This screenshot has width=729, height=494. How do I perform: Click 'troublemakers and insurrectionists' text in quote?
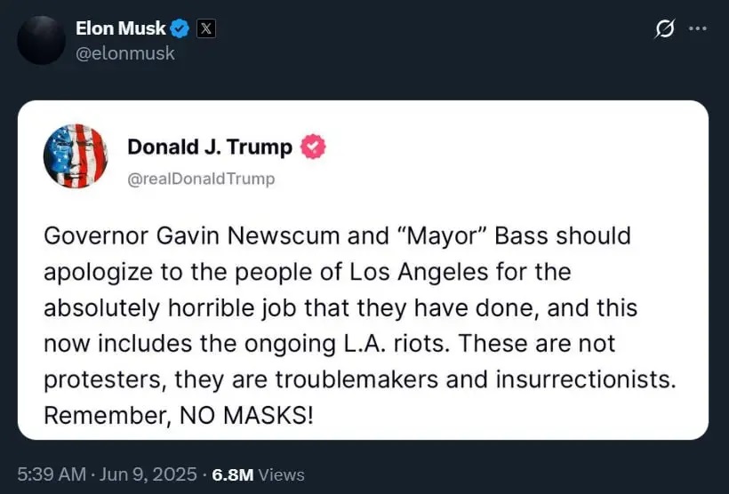point(473,379)
